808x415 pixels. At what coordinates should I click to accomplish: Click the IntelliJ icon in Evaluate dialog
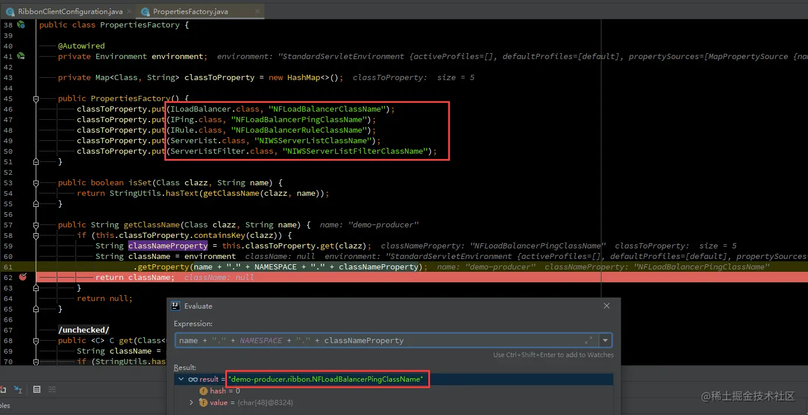click(176, 306)
